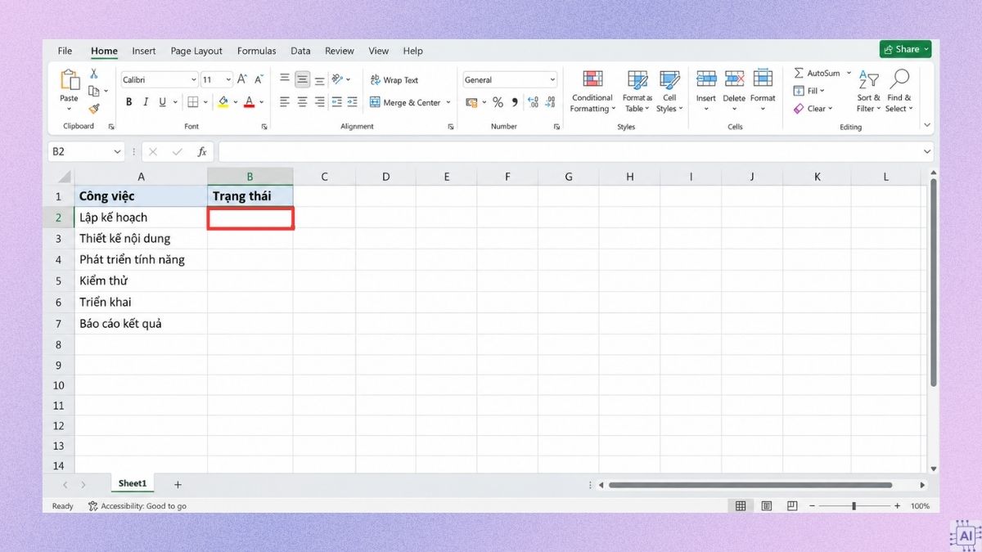This screenshot has width=982, height=552.
Task: Open the Data tab
Action: 300,51
